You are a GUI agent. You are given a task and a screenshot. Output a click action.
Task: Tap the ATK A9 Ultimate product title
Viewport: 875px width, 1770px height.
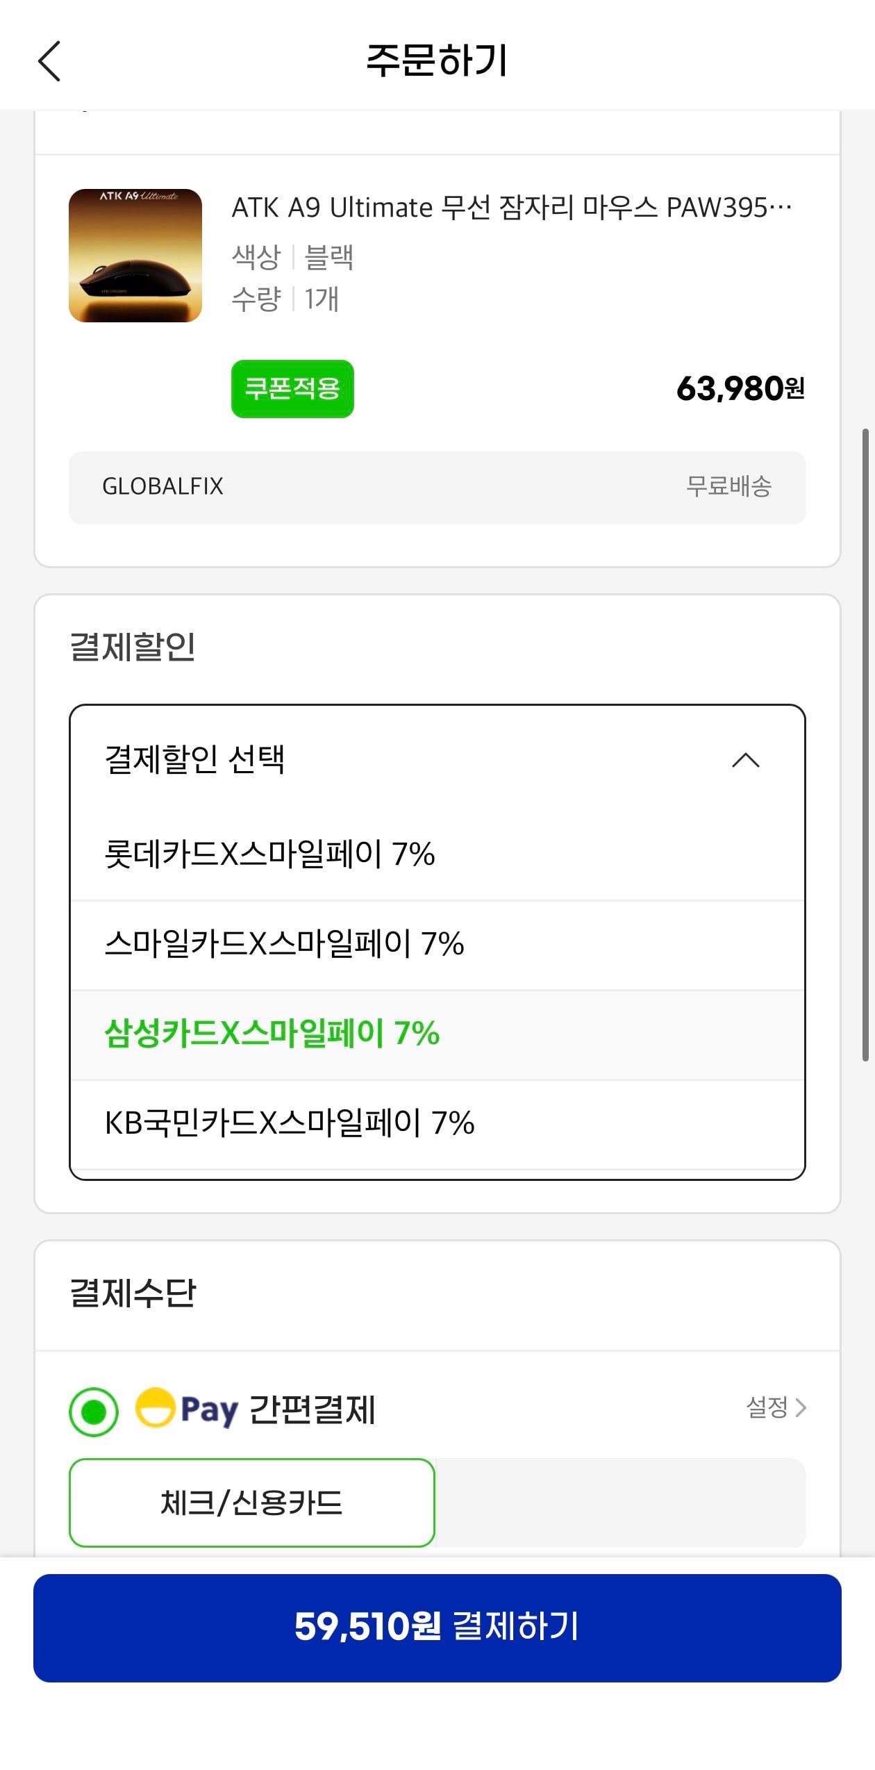[x=511, y=208]
